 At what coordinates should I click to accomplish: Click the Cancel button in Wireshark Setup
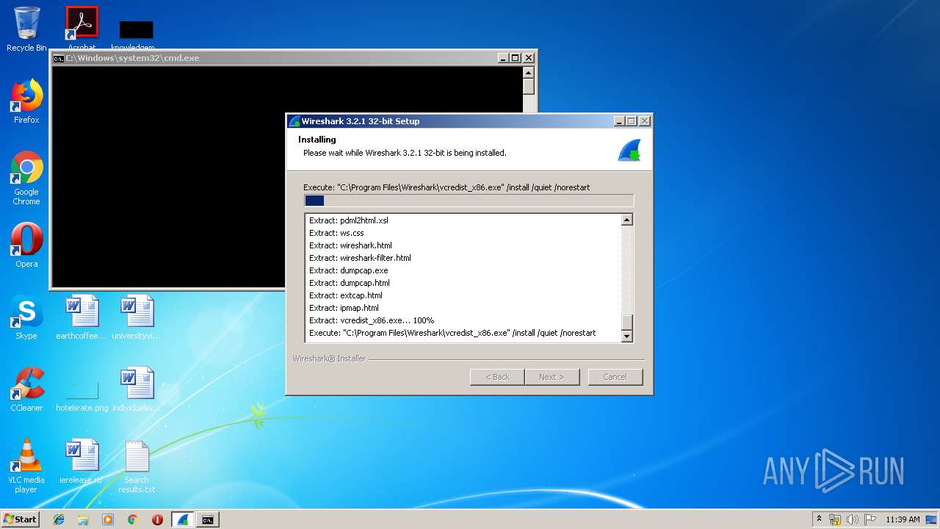615,377
